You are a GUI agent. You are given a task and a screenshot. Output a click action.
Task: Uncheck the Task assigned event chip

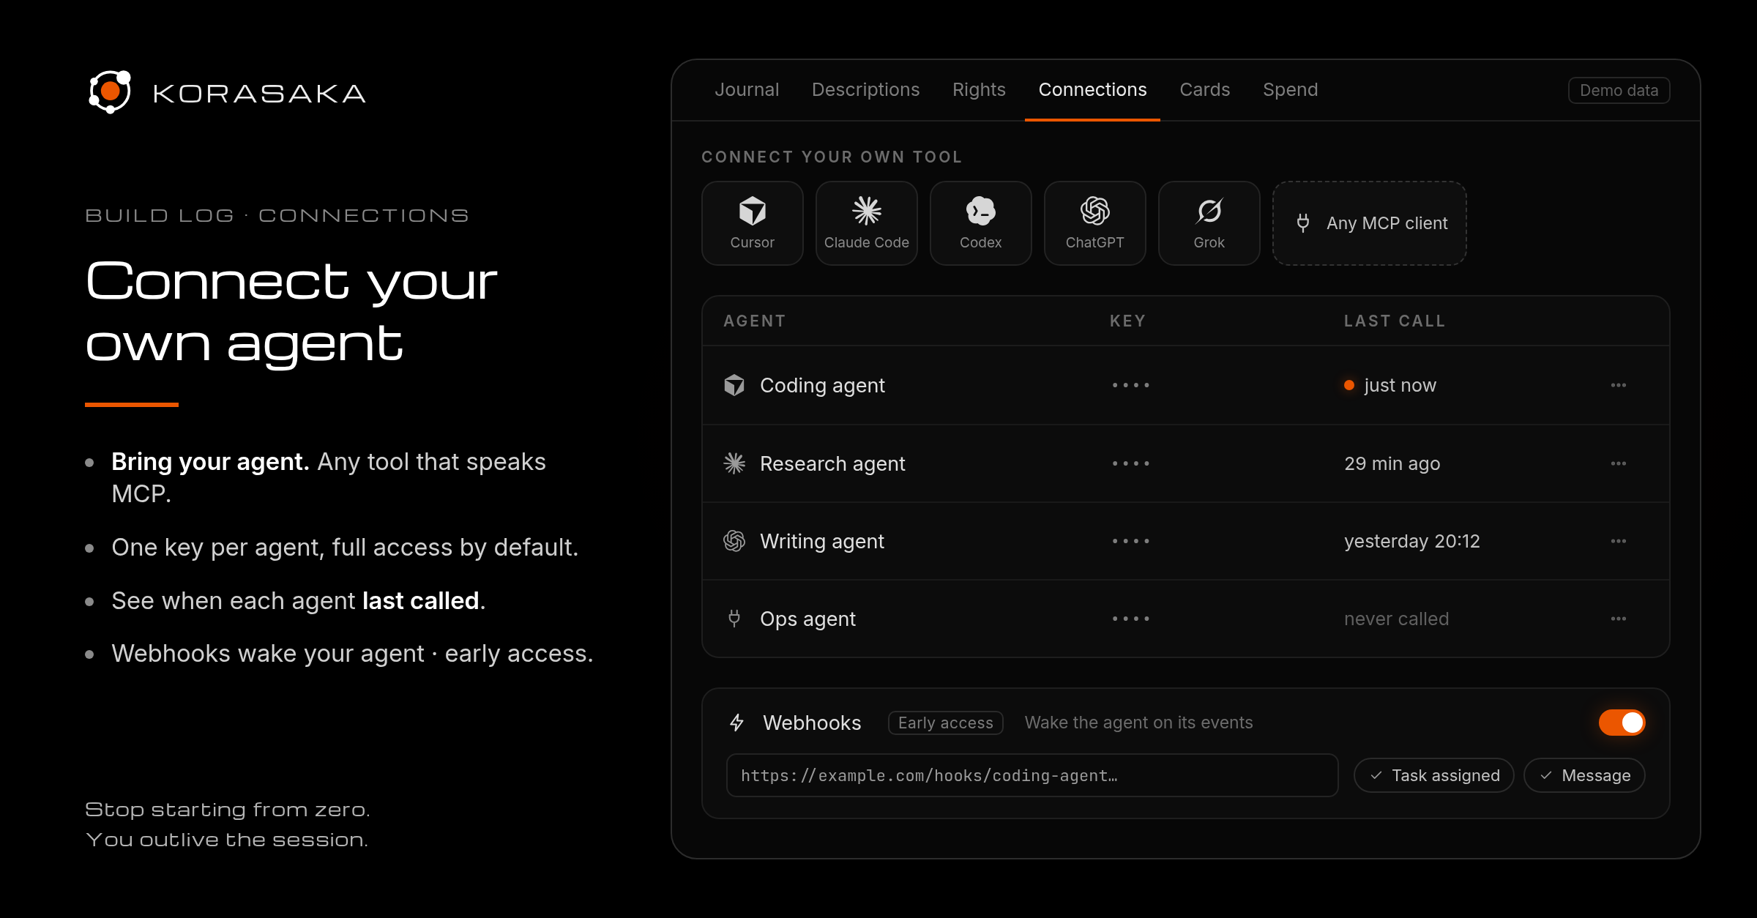1433,775
